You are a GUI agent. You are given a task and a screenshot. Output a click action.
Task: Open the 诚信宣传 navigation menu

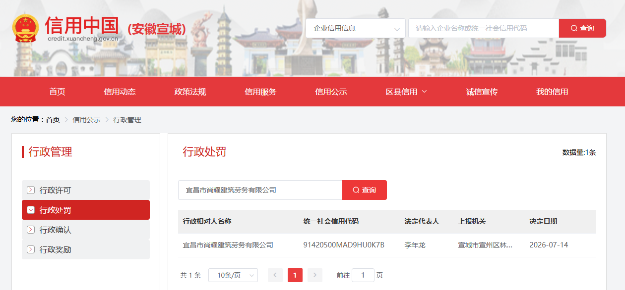click(x=482, y=92)
